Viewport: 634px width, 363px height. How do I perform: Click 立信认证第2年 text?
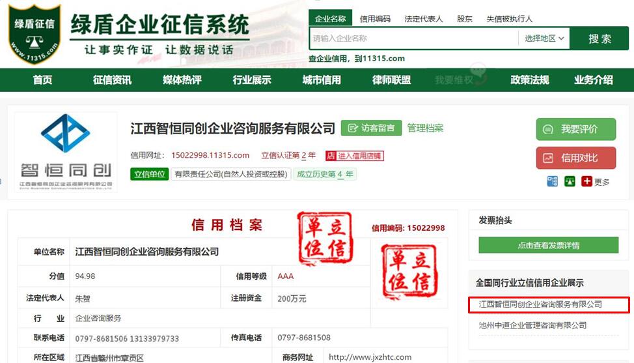coord(288,155)
